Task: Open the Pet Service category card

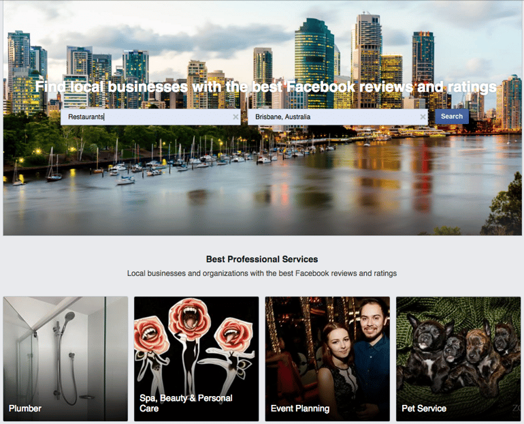Action: click(459, 359)
